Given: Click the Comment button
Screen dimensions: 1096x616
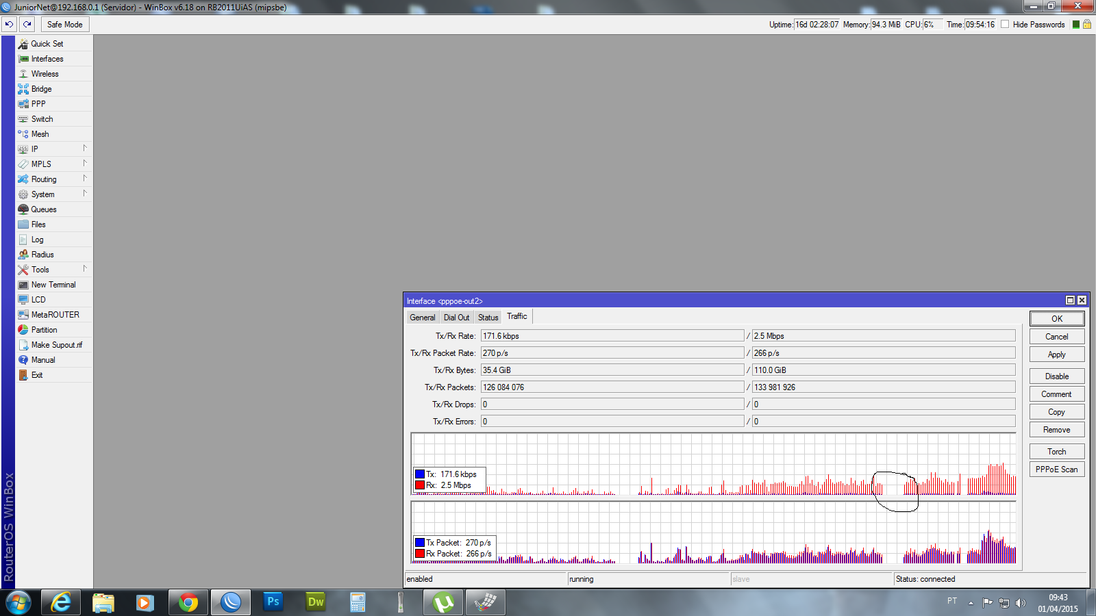Looking at the screenshot, I should pos(1057,394).
